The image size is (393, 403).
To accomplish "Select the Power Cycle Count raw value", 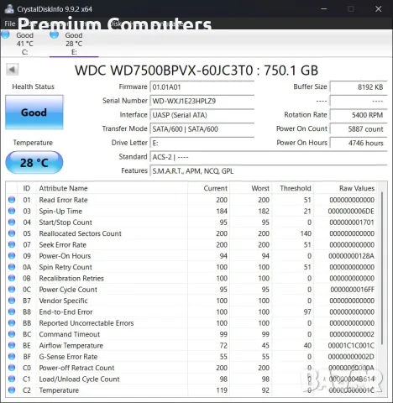I will pos(352,290).
